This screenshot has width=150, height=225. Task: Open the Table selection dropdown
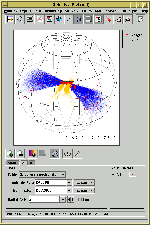(42, 175)
